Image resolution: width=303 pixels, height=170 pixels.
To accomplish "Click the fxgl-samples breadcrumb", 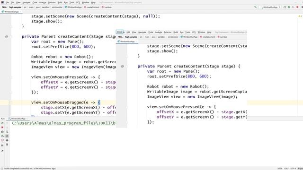I will click(x=15, y=7).
